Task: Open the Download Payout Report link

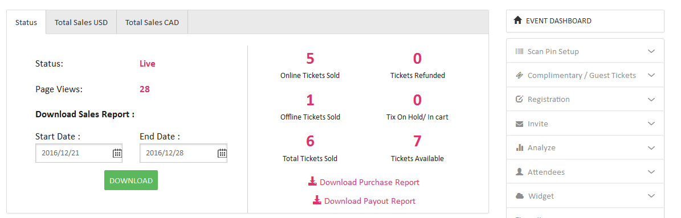Action: (x=364, y=201)
